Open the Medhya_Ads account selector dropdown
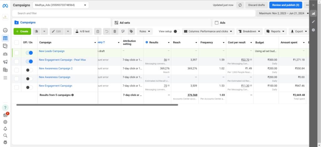Screen dimensions: 321x147 coord(61,5)
